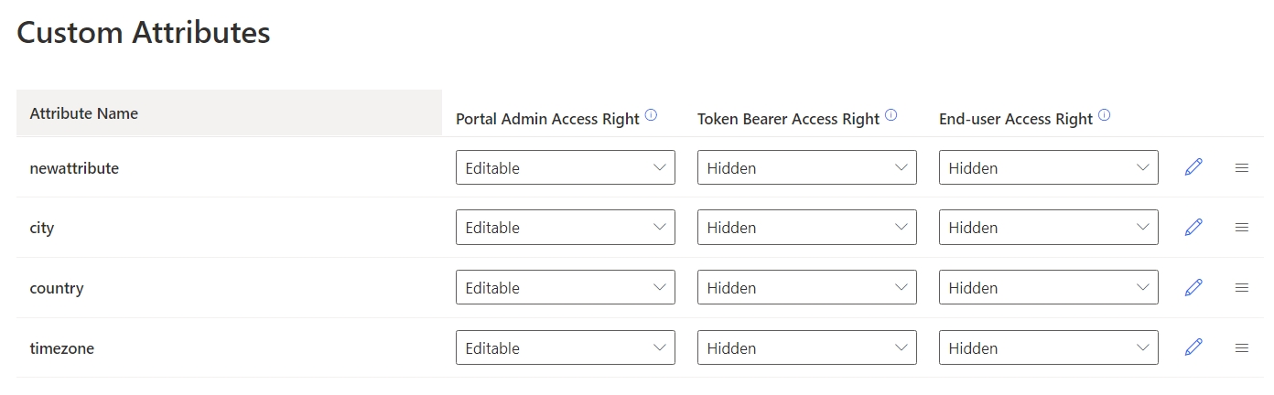Click the edit pencil for newattribute
Viewport: 1274px width, 395px height.
click(1193, 167)
